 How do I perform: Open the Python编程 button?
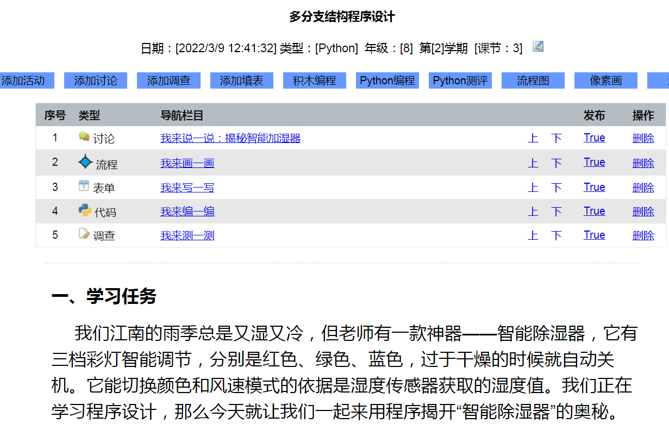[387, 80]
